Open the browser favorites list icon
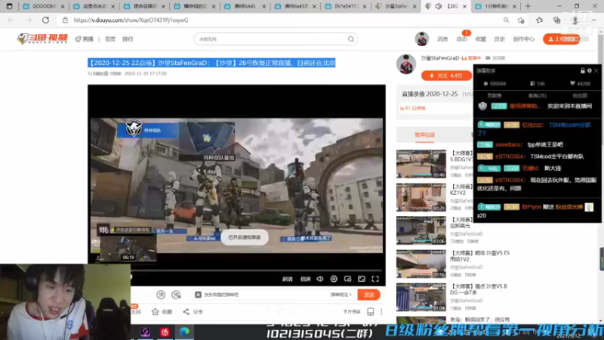The width and height of the screenshot is (604, 340). point(539,20)
